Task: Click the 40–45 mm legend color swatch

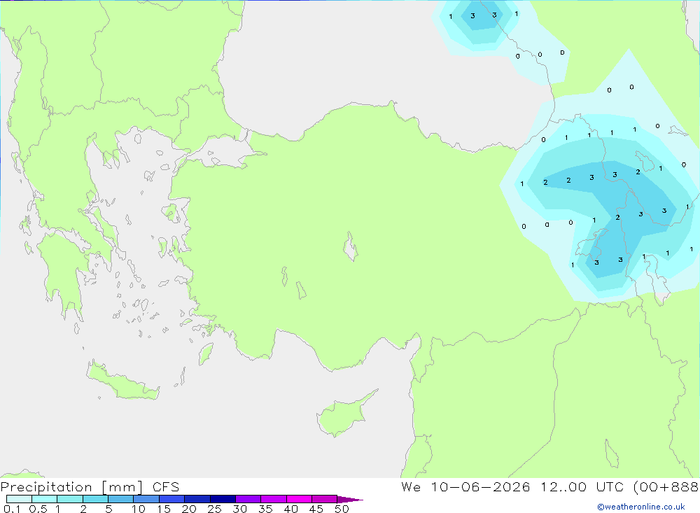Action: pyautogui.click(x=299, y=499)
